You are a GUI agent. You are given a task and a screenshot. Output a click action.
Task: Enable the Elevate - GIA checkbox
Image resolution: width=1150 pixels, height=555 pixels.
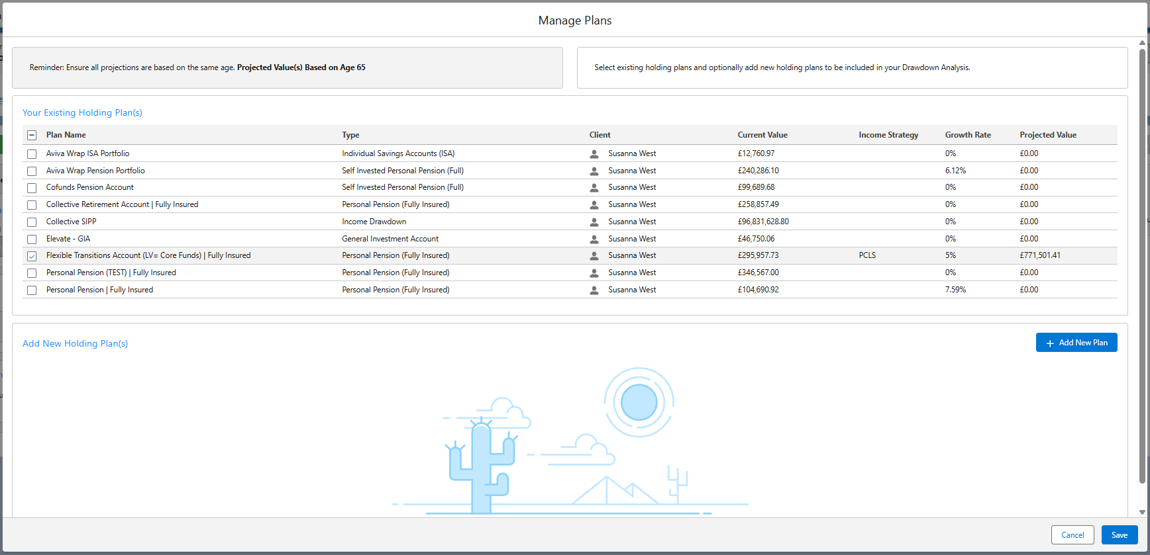tap(32, 239)
